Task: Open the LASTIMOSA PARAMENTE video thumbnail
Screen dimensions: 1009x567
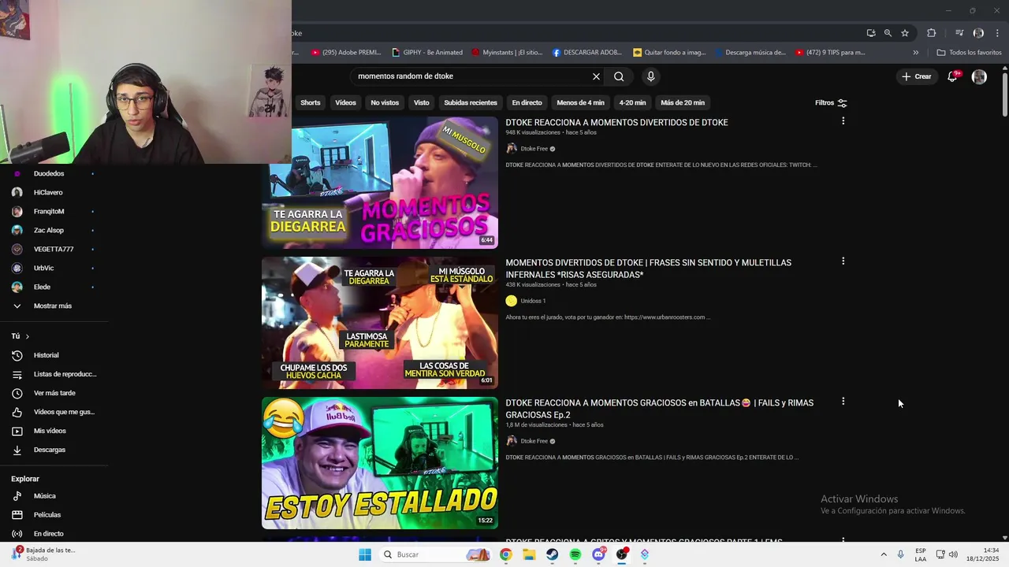Action: tap(380, 323)
